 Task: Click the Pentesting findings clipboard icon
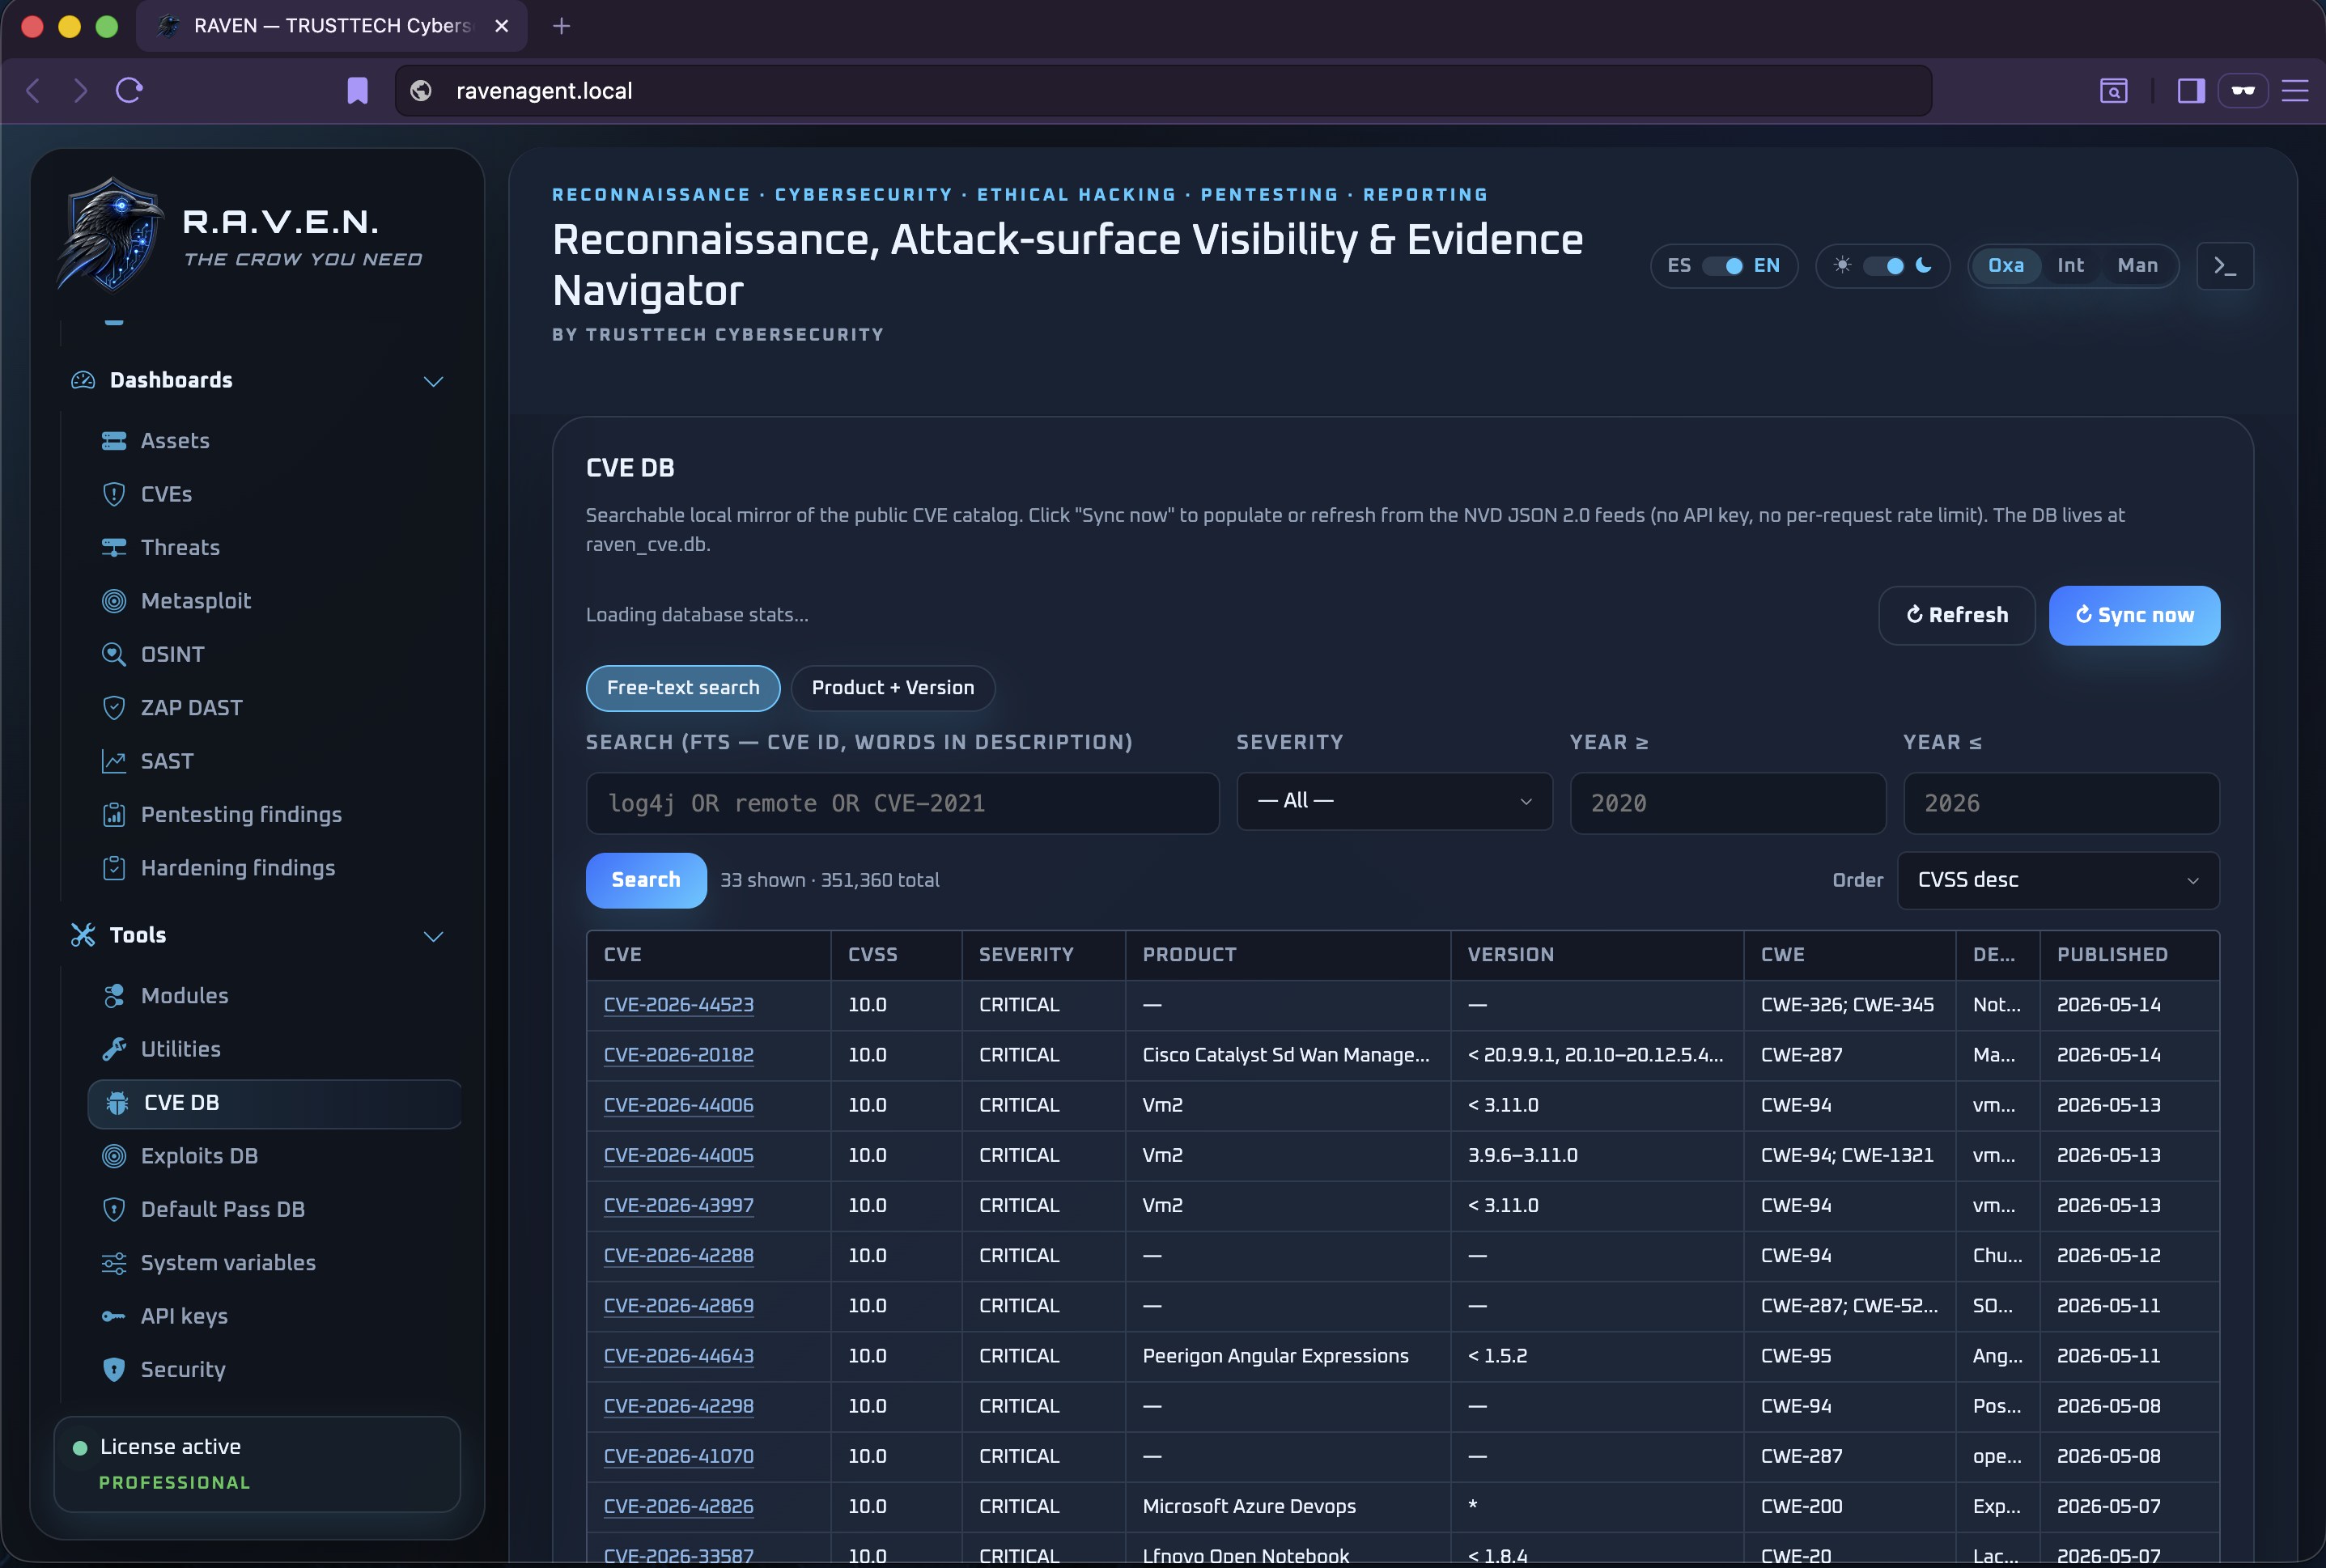pyautogui.click(x=114, y=815)
